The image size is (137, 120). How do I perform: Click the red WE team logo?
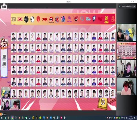tap(100, 19)
